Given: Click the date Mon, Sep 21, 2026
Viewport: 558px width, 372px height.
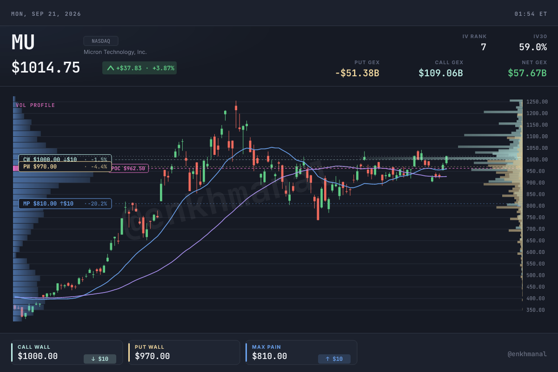Looking at the screenshot, I should (x=46, y=14).
